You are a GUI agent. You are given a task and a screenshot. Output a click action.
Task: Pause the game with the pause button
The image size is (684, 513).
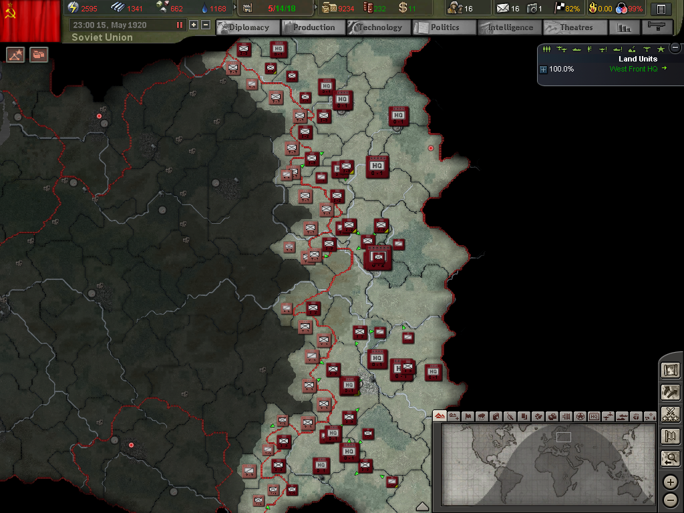179,25
